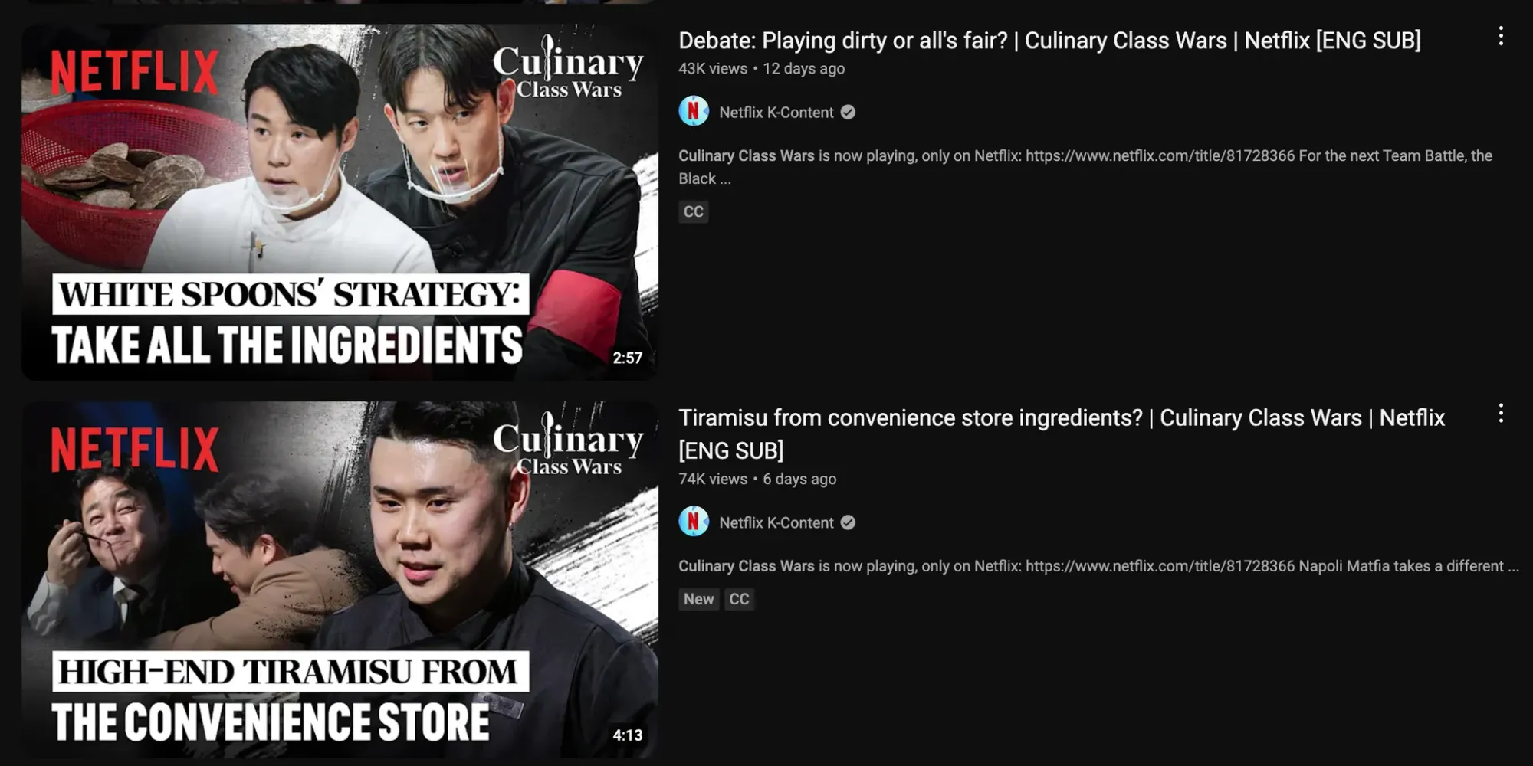1533x766 pixels.
Task: Click the CC badge under the Tiramisu video
Action: 739,599
